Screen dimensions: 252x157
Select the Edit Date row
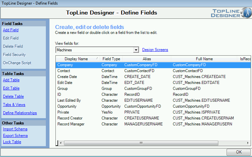[153, 83]
